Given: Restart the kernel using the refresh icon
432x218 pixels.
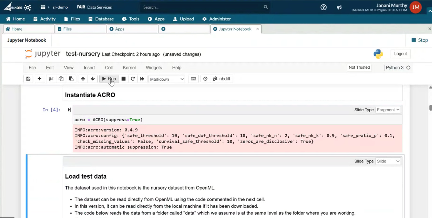Looking at the screenshot, I should [x=133, y=79].
